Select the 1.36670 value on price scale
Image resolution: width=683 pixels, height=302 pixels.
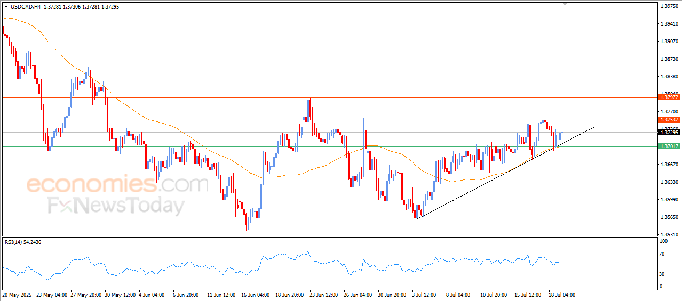pyautogui.click(x=669, y=165)
